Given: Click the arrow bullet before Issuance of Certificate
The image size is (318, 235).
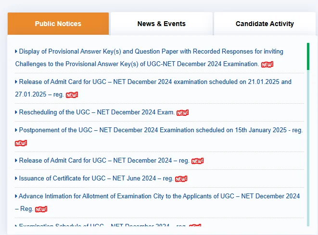Looking at the screenshot, I should pos(16,179).
